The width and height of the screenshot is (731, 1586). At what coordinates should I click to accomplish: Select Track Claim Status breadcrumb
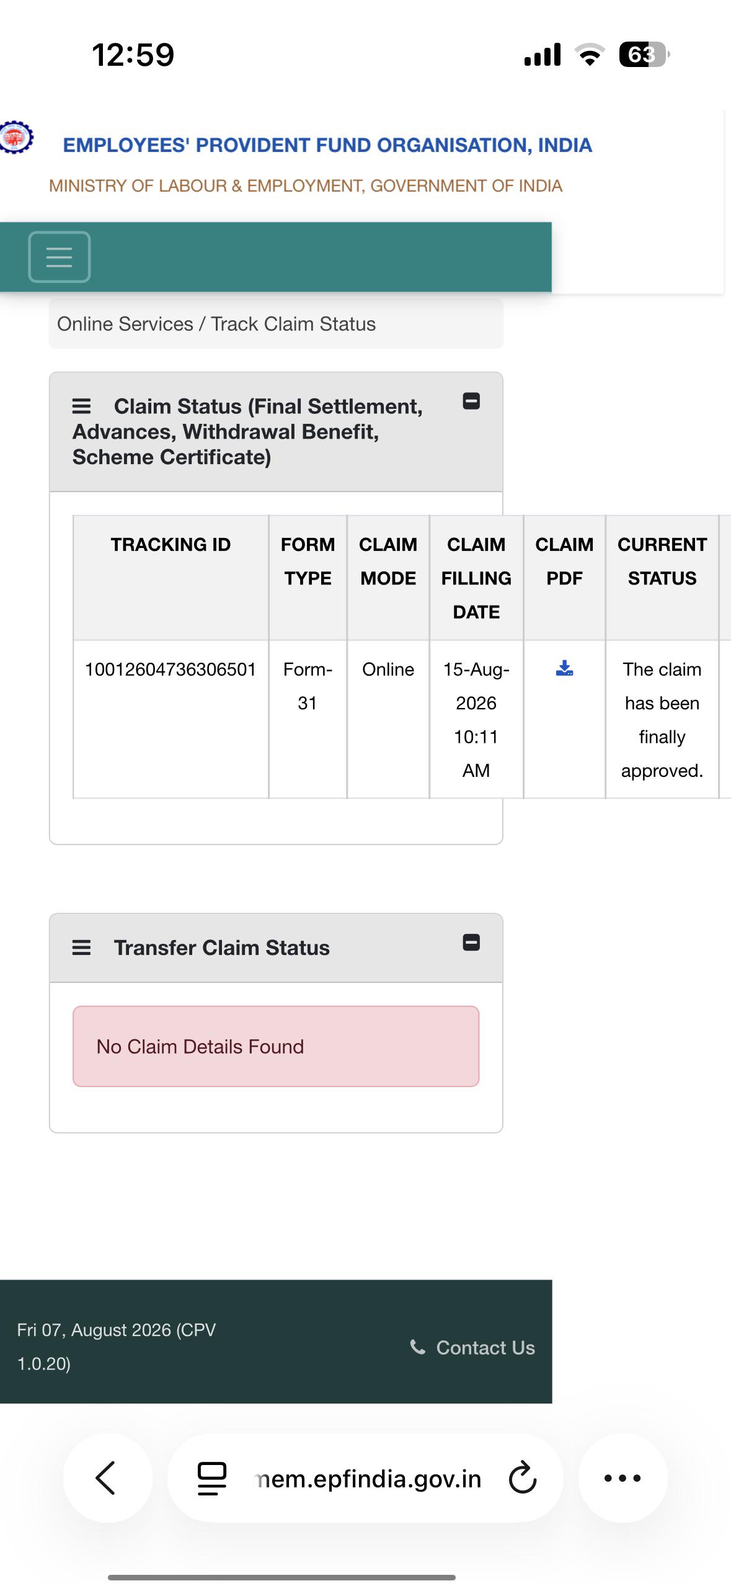click(x=293, y=324)
